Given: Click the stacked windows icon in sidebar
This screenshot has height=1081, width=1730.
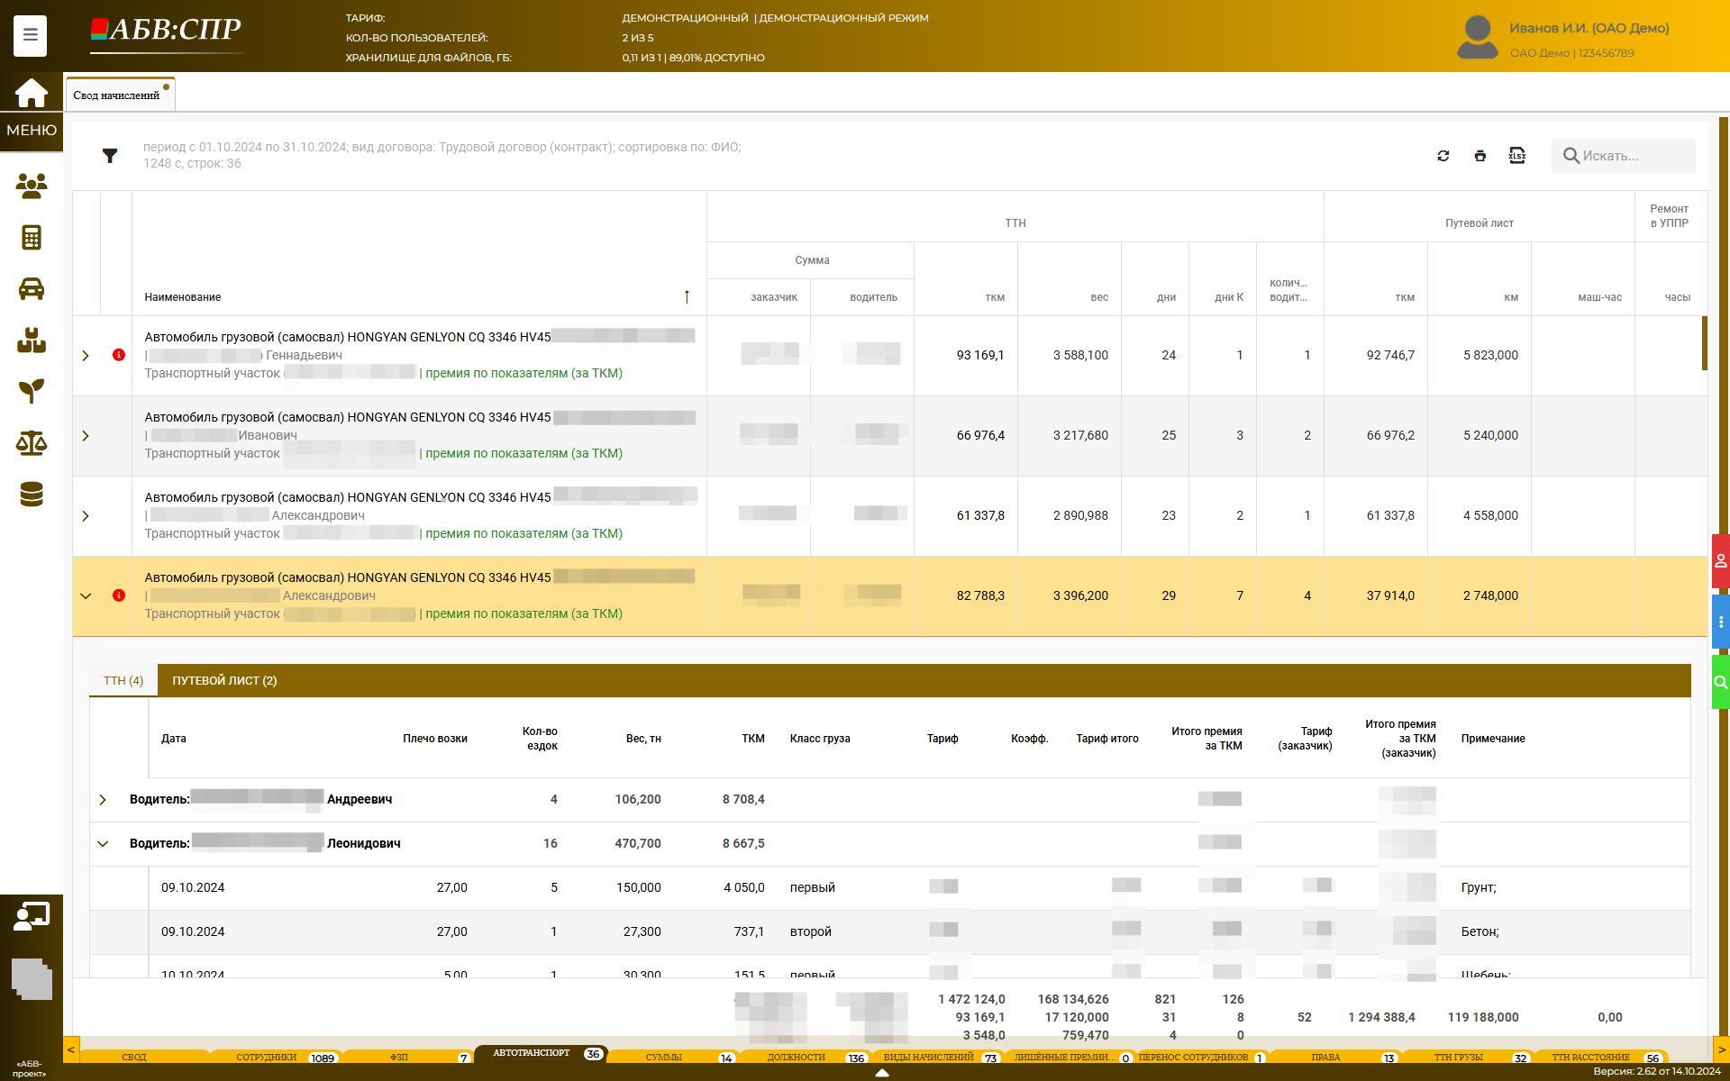Looking at the screenshot, I should tap(32, 978).
